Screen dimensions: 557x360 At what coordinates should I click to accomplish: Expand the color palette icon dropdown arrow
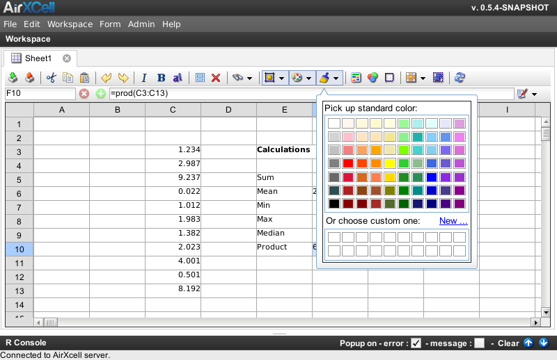pyautogui.click(x=308, y=78)
